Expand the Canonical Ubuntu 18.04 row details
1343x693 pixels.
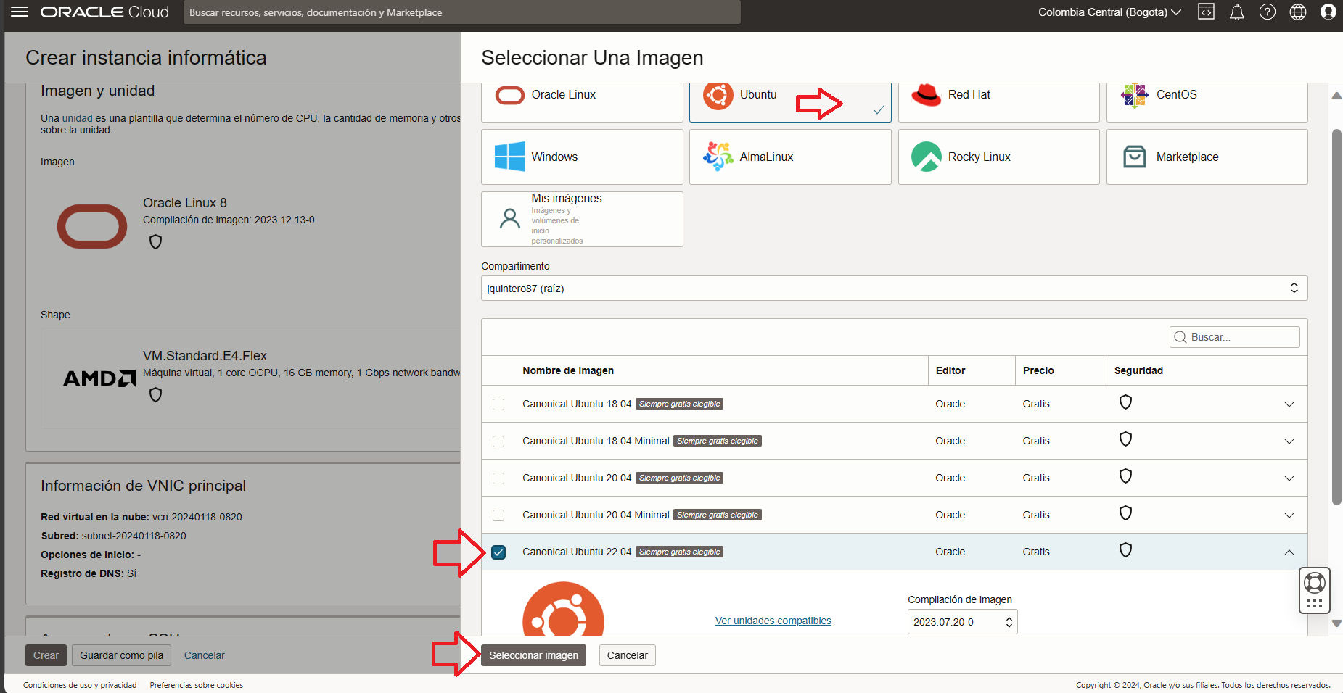point(1289,404)
